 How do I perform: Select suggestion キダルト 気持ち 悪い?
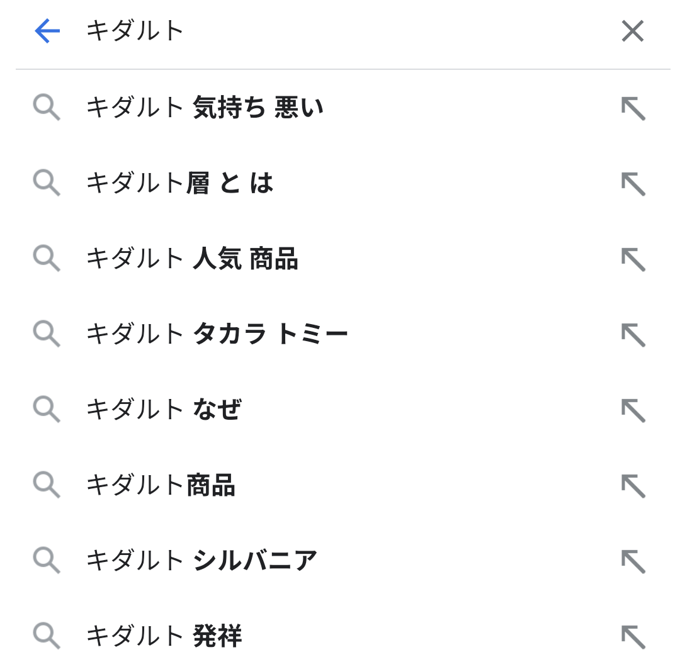(205, 108)
